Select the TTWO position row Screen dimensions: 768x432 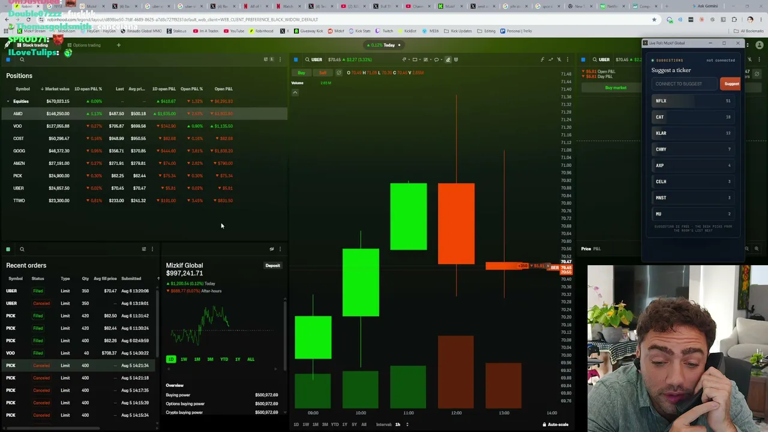coord(144,200)
